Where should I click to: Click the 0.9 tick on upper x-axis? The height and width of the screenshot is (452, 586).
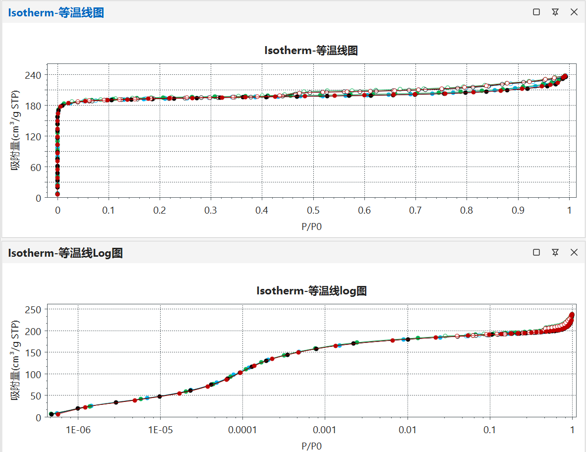click(x=518, y=210)
